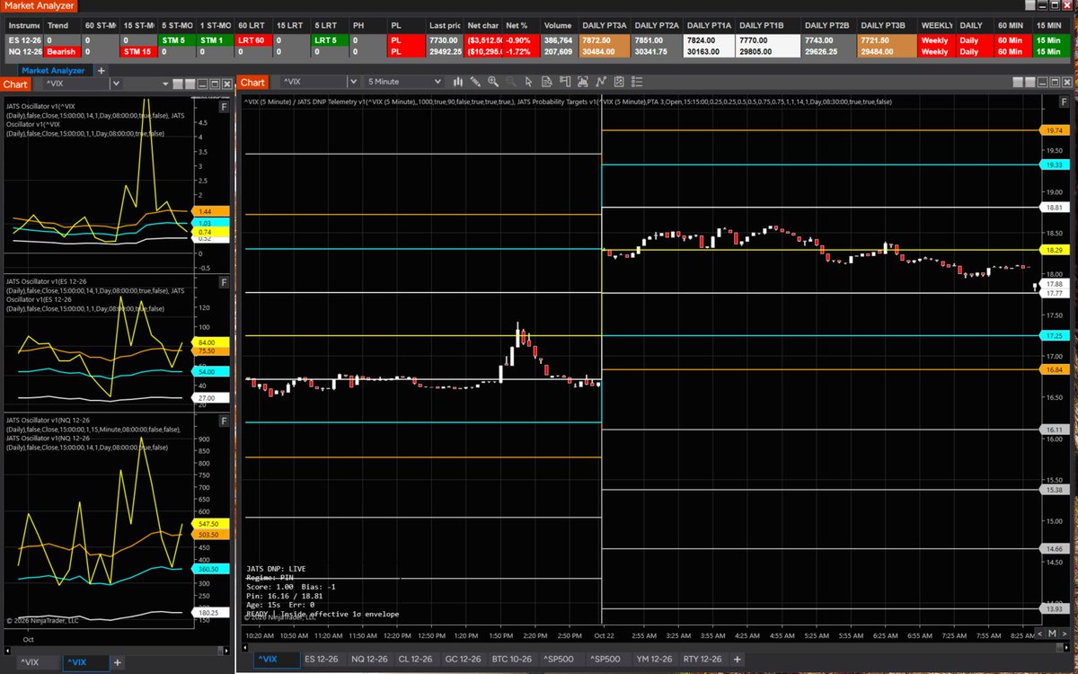Click the orange 16.84 price marker

coord(1054,369)
